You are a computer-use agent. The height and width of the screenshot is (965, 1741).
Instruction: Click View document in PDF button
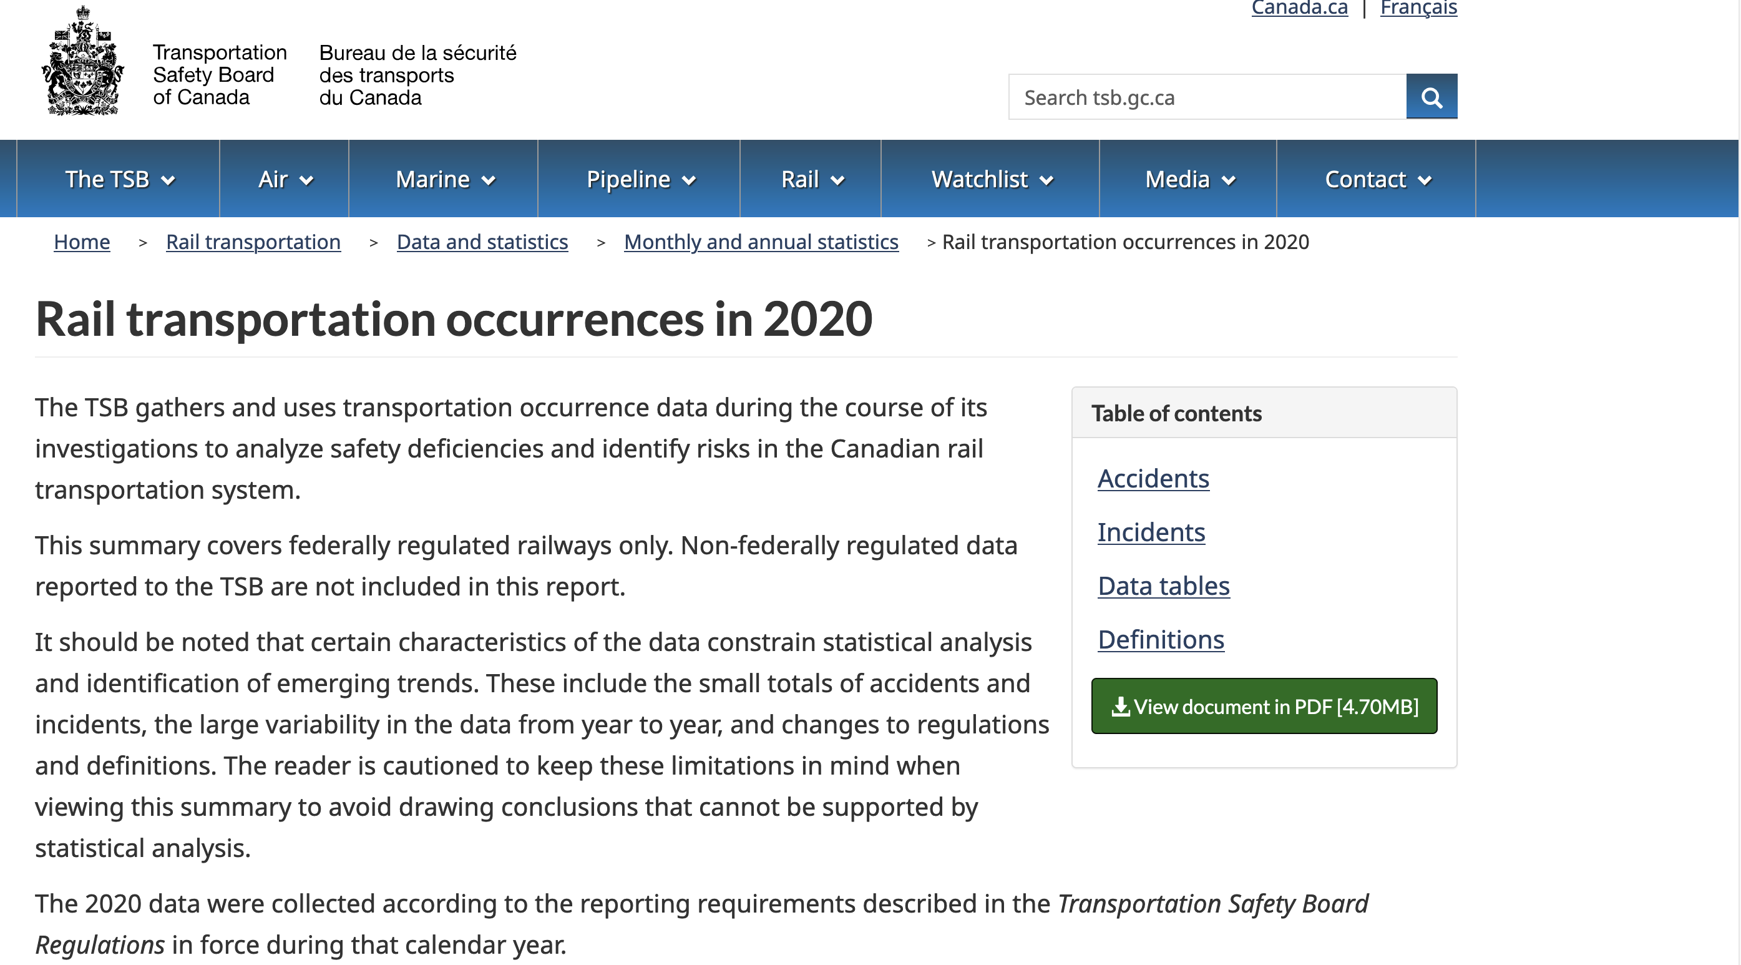click(1263, 707)
